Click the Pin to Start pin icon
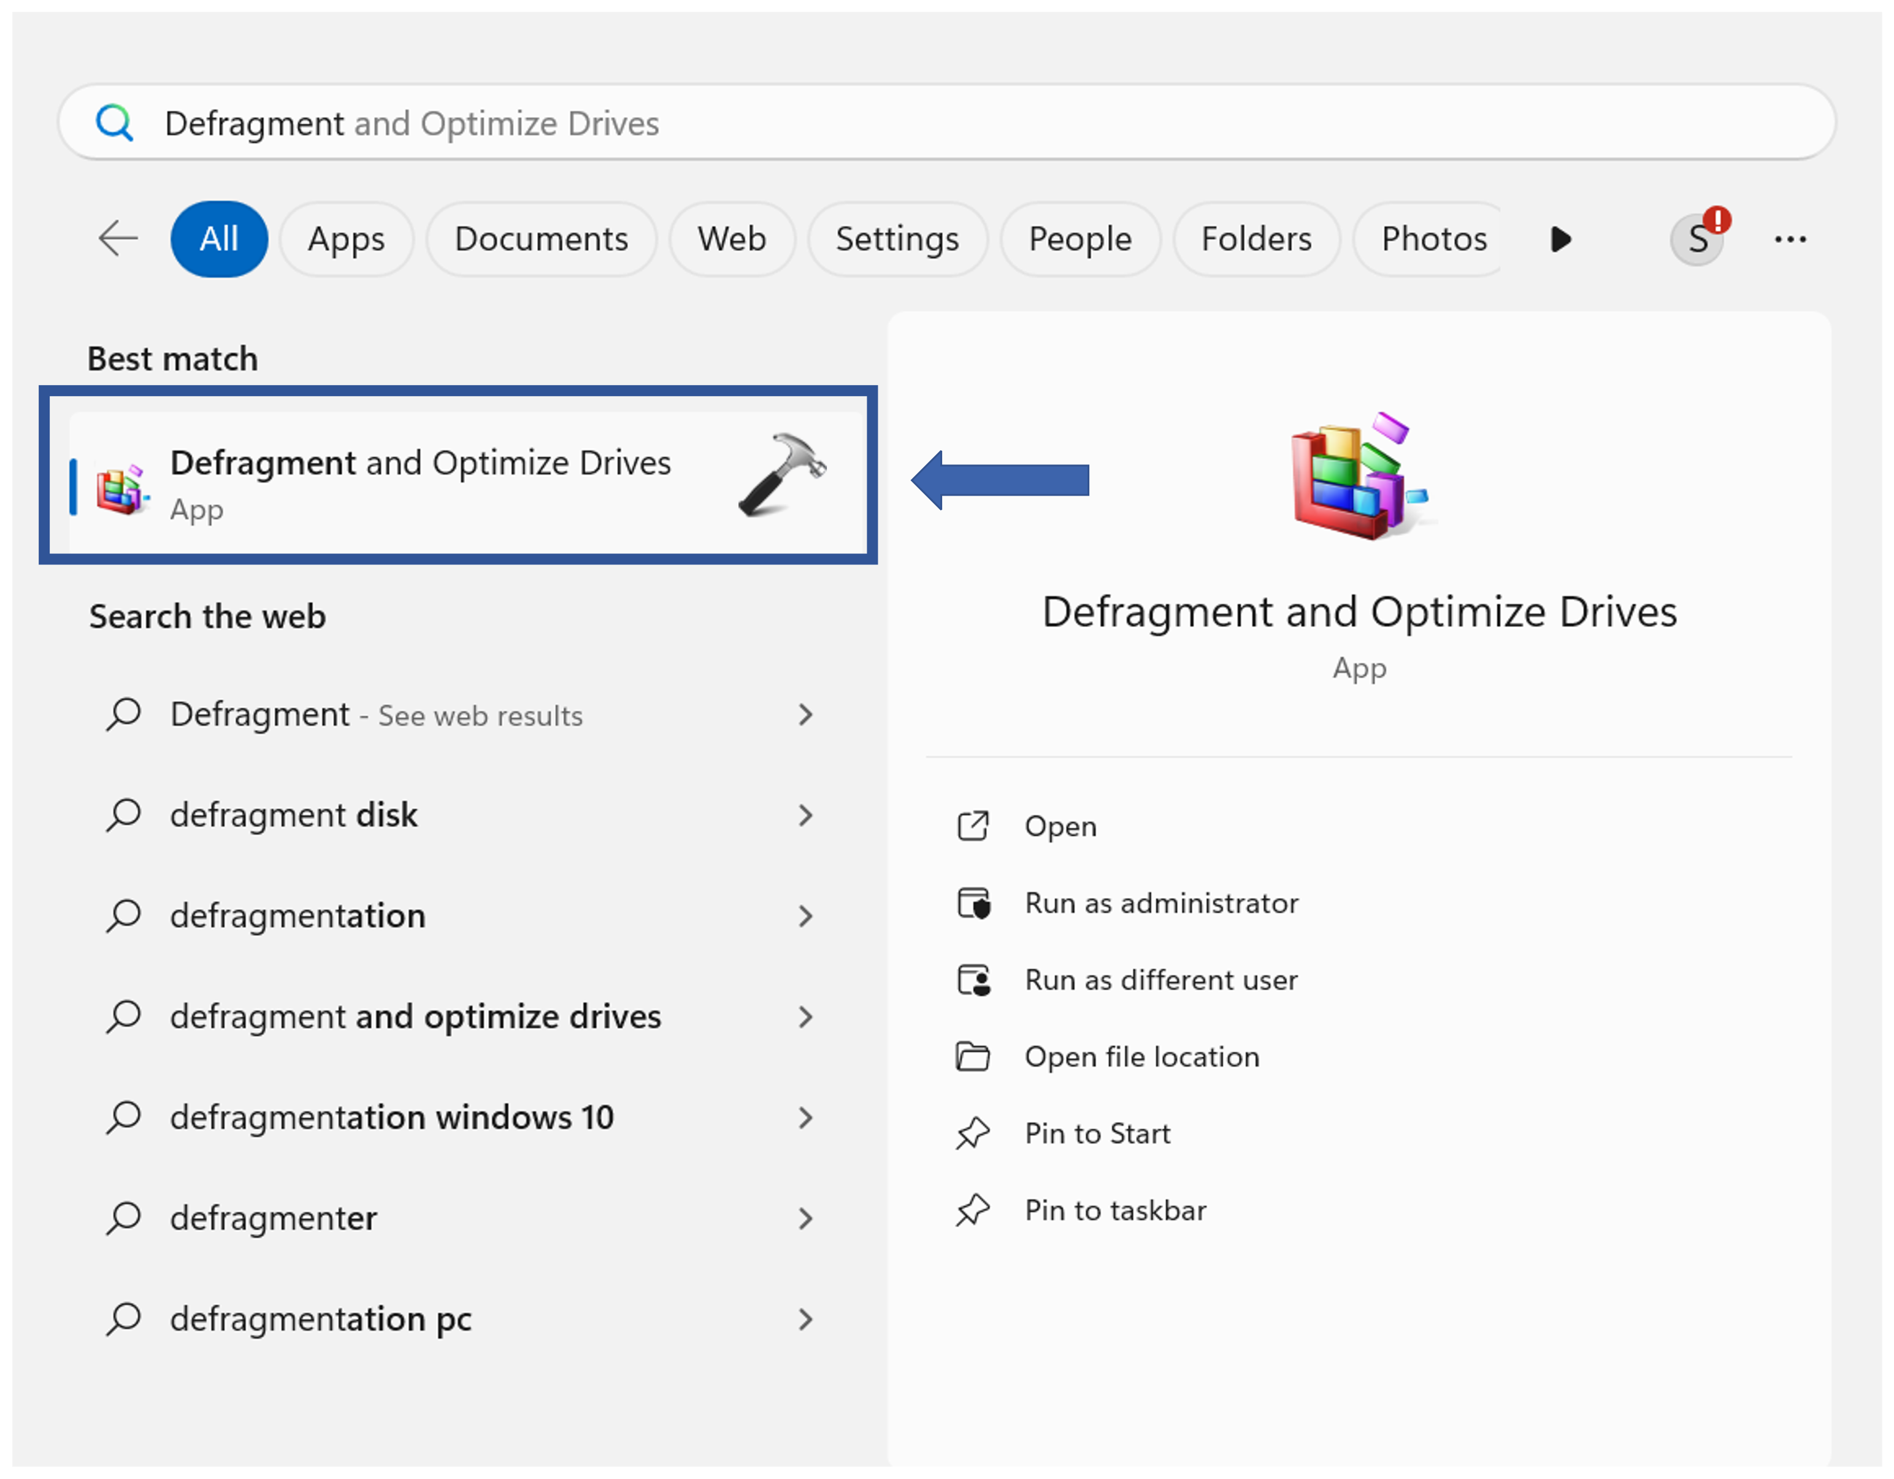This screenshot has height=1479, width=1894. pos(973,1134)
